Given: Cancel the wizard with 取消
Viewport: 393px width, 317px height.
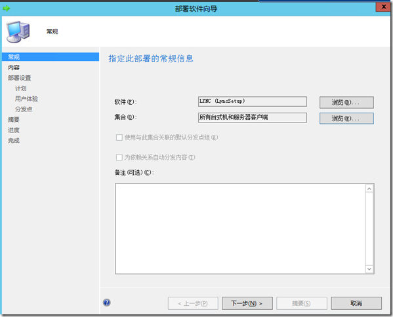Looking at the screenshot, I should click(356, 303).
